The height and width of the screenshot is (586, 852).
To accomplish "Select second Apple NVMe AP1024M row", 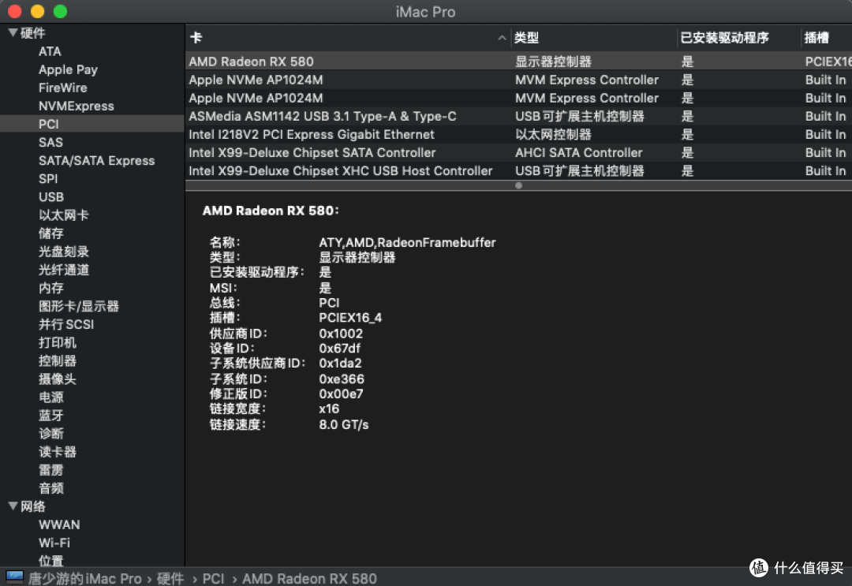I will (x=518, y=98).
